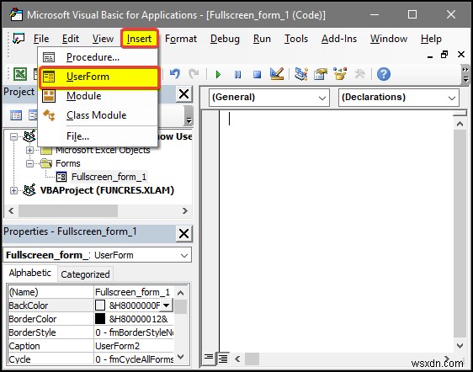Switch to the Categorized properties tab
The height and width of the screenshot is (372, 473).
pos(85,274)
